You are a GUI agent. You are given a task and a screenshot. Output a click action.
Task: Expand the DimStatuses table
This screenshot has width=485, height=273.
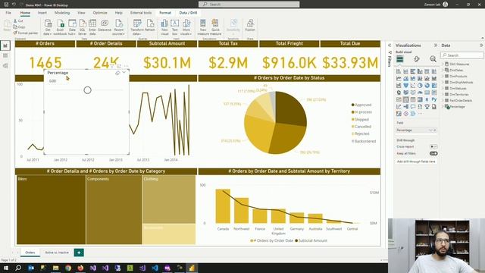pyautogui.click(x=443, y=89)
